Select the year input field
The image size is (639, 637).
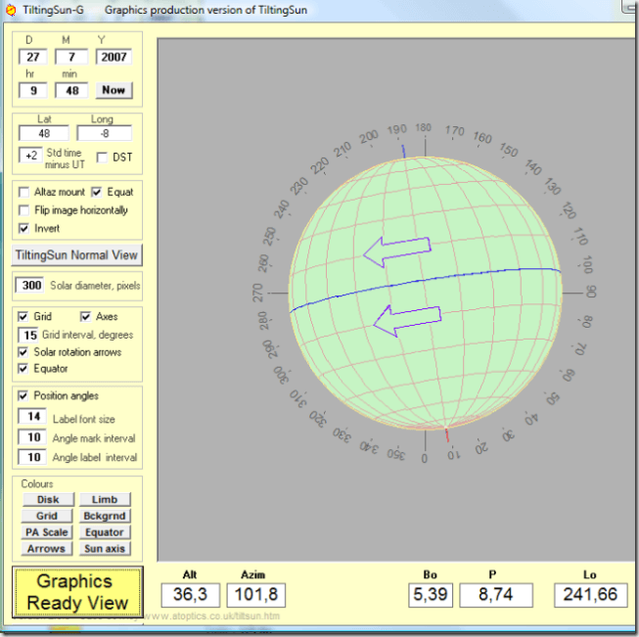tap(114, 57)
